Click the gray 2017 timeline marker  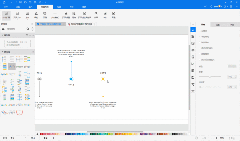point(39,79)
